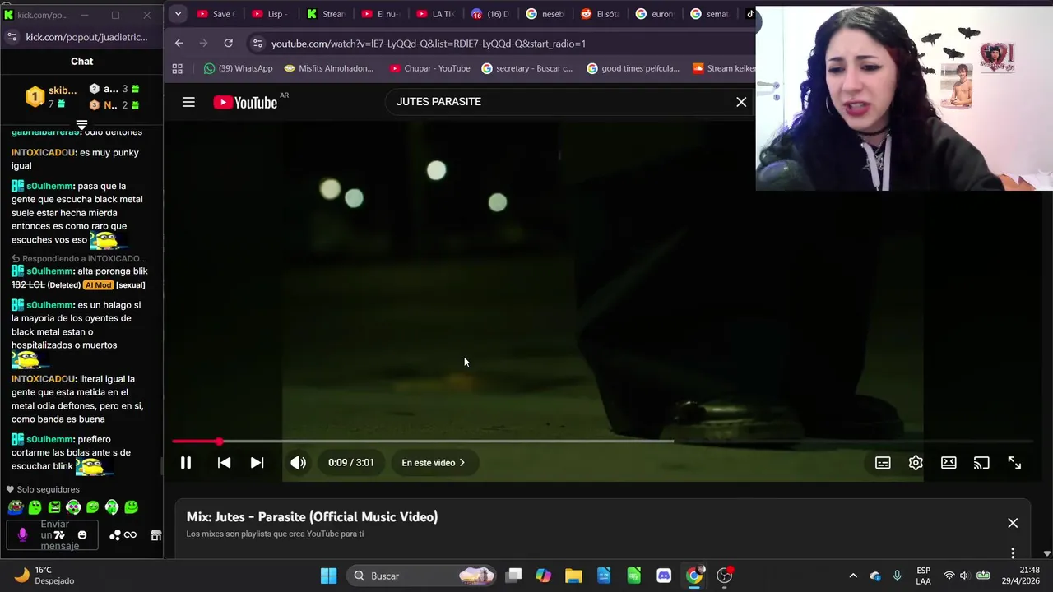Switch to the 'LA TIK' tab
Viewport: 1053px width, 592px height.
coord(435,14)
